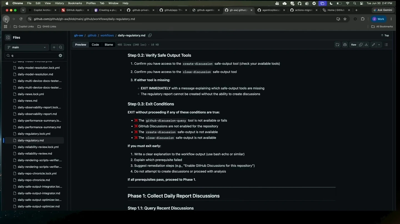This screenshot has width=400, height=224.
Task: Switch to the Blame view tab
Action: tap(109, 45)
